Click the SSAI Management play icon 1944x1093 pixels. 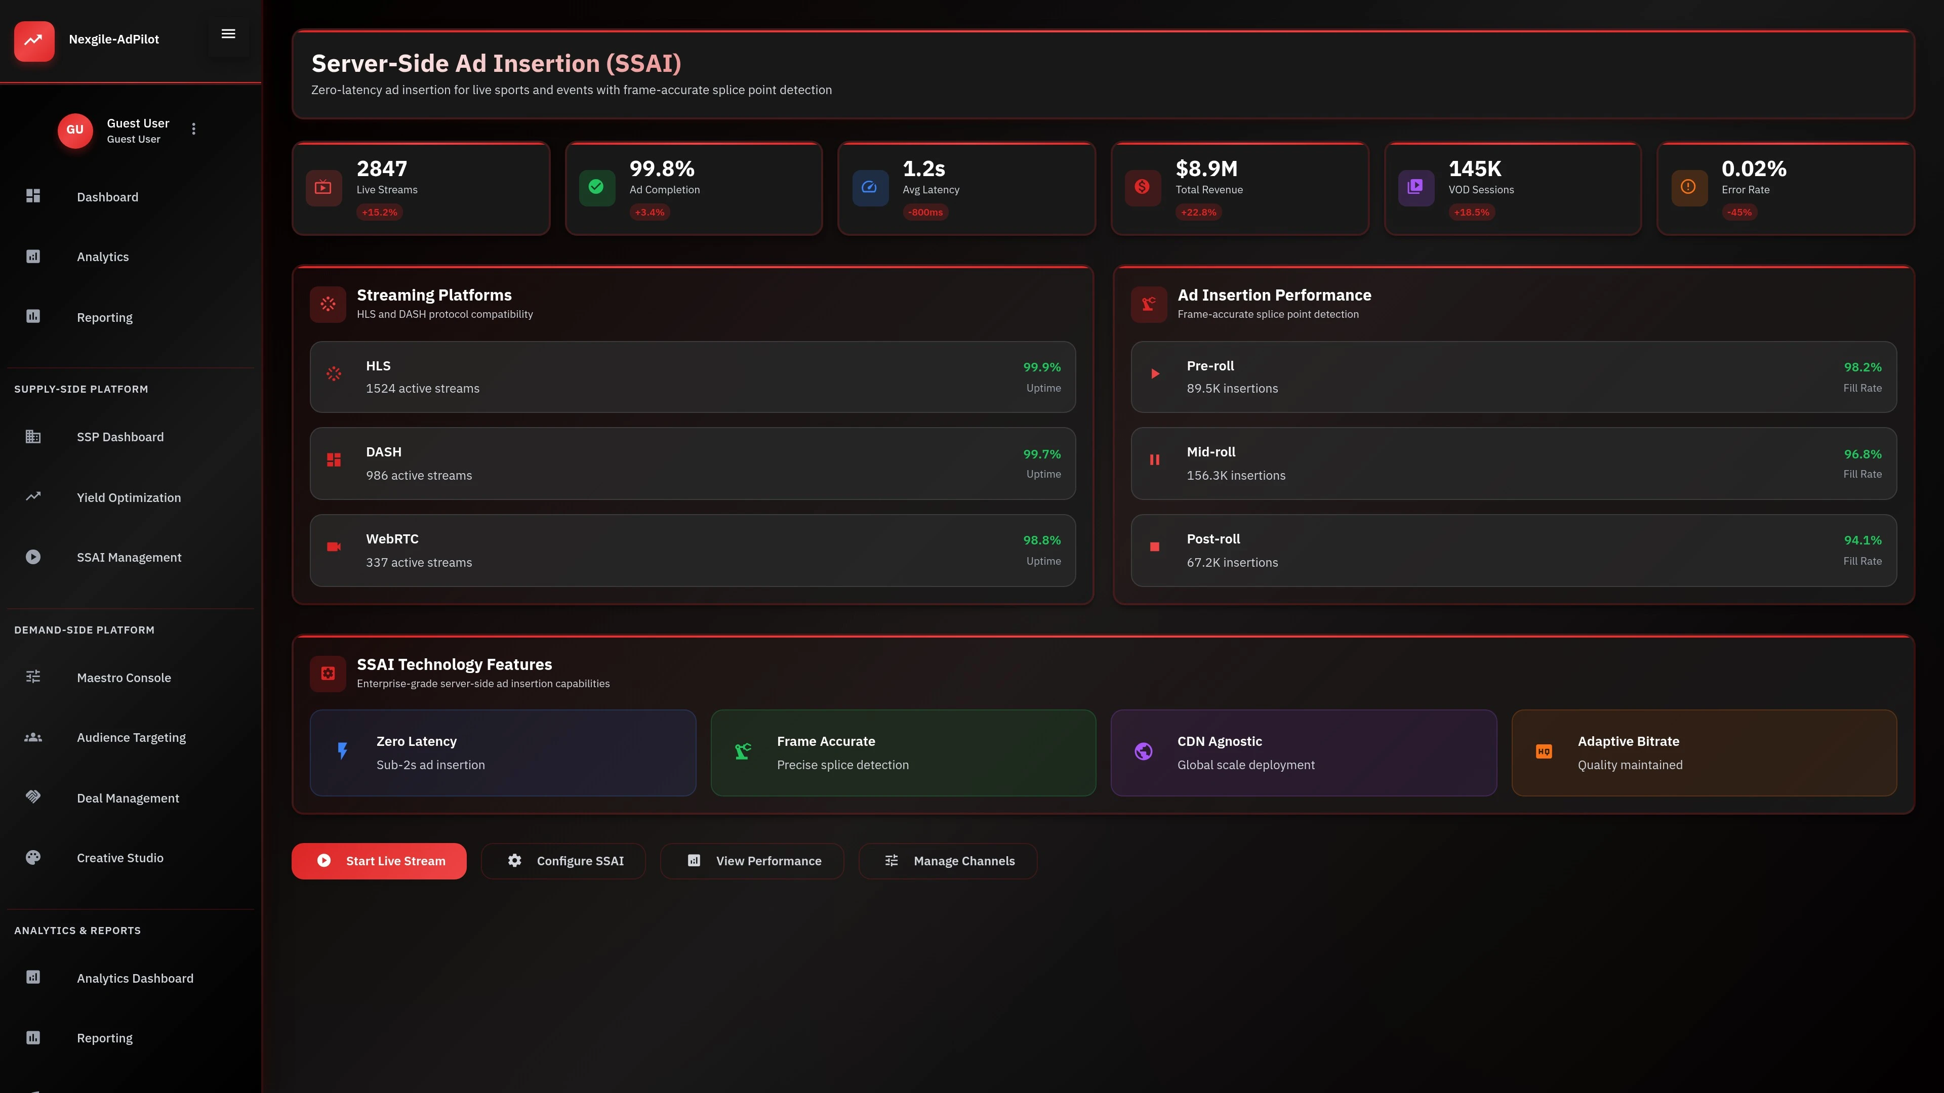32,557
